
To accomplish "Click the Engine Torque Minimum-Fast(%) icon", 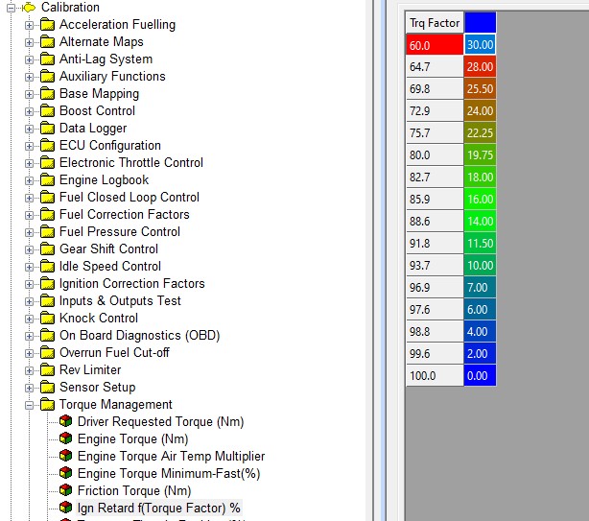I will (x=65, y=474).
